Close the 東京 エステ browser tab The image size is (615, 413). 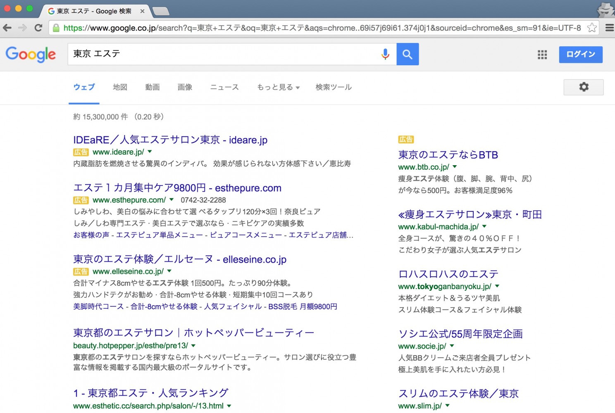(142, 11)
